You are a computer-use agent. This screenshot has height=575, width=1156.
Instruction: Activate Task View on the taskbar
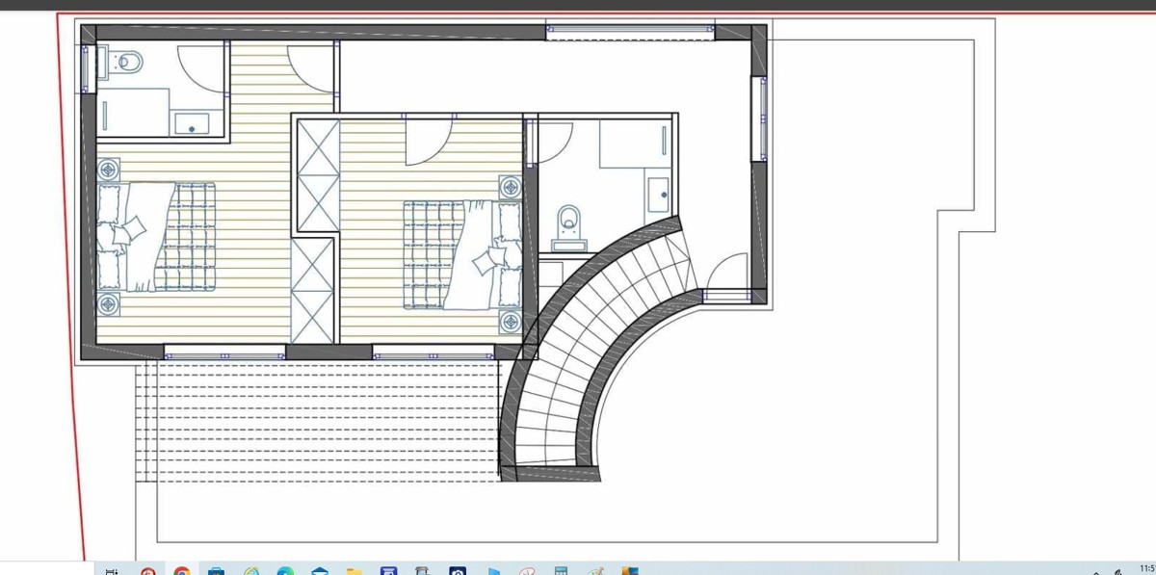[x=111, y=568]
